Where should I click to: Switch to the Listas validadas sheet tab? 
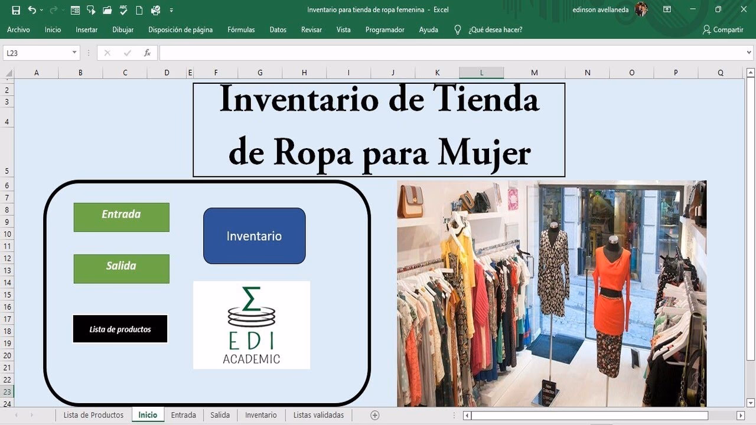318,415
